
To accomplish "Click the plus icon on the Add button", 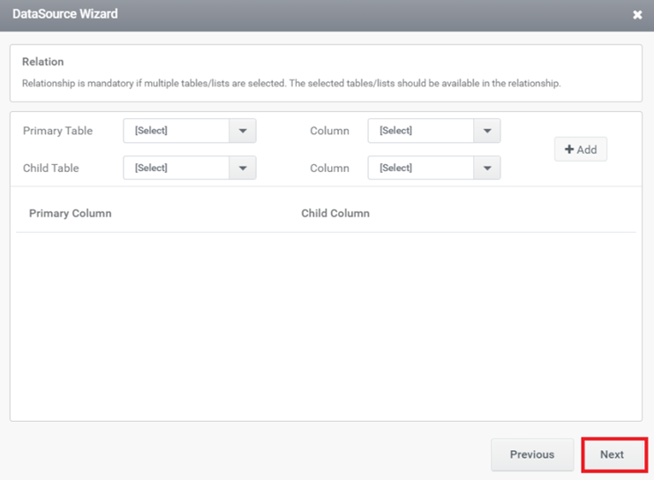I will [x=569, y=150].
